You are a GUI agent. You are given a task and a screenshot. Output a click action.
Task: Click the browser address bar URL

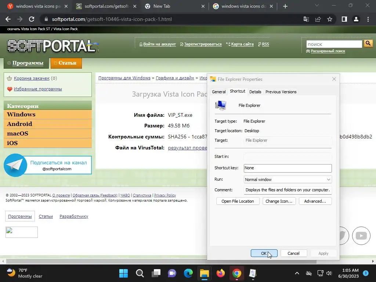click(112, 19)
